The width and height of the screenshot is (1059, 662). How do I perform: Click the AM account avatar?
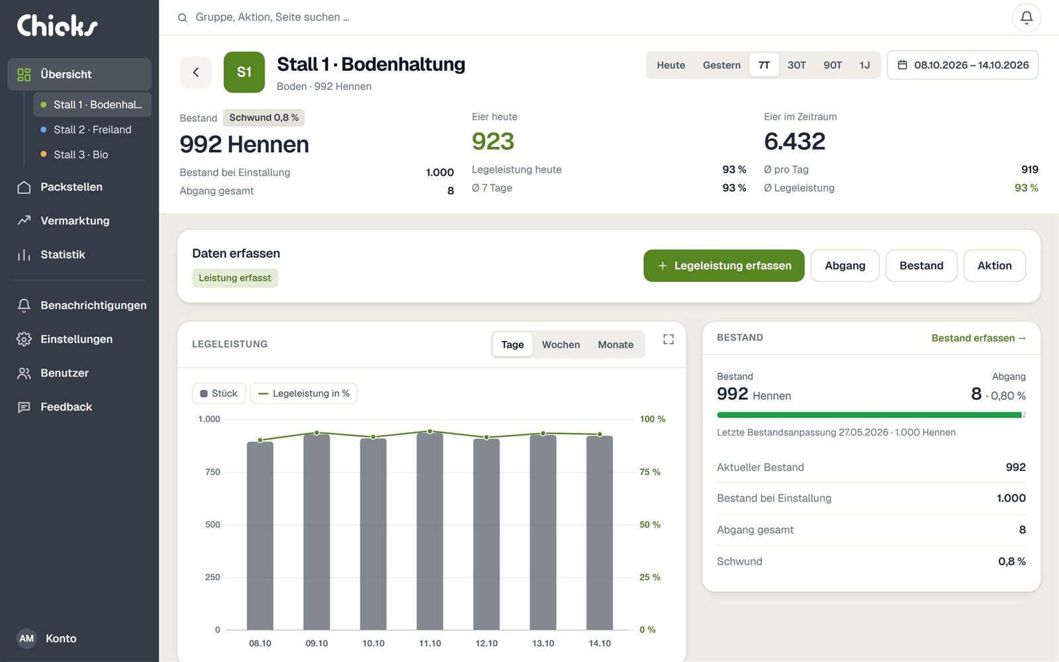tap(26, 638)
